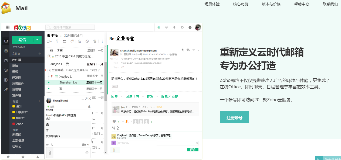
Task: Click the paperclip attachments icon in the top bar
Action: (167, 27)
